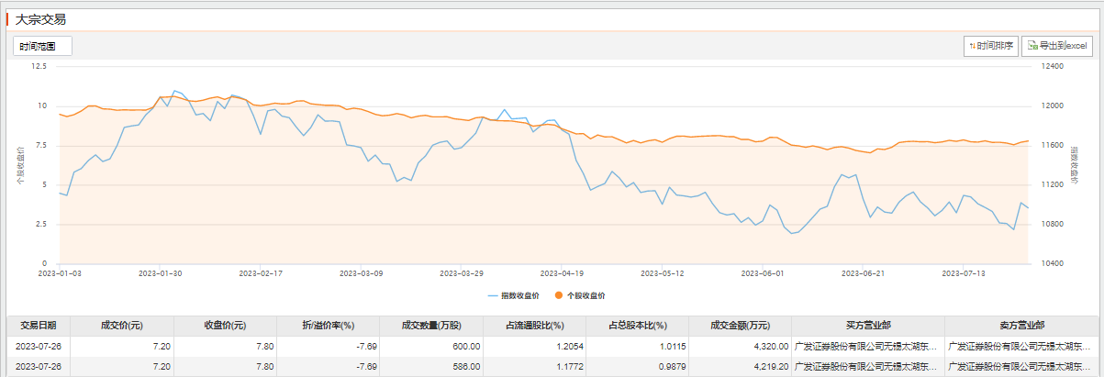Click the 成交数量(万股) column header
The image size is (1104, 377).
[430, 325]
